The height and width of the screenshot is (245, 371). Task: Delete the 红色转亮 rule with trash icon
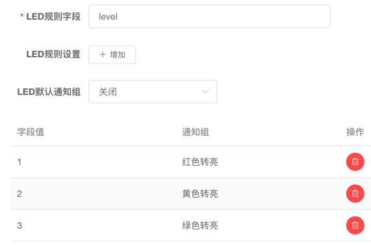tap(355, 162)
